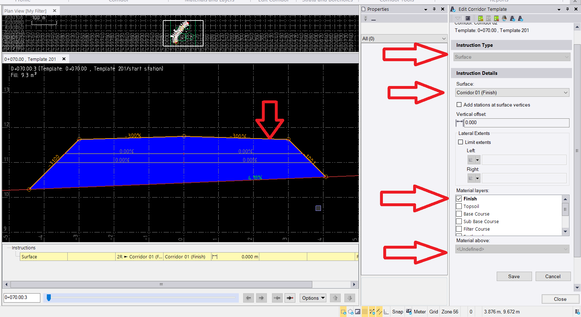Switch to Plan View [My Filter] tab

25,11
